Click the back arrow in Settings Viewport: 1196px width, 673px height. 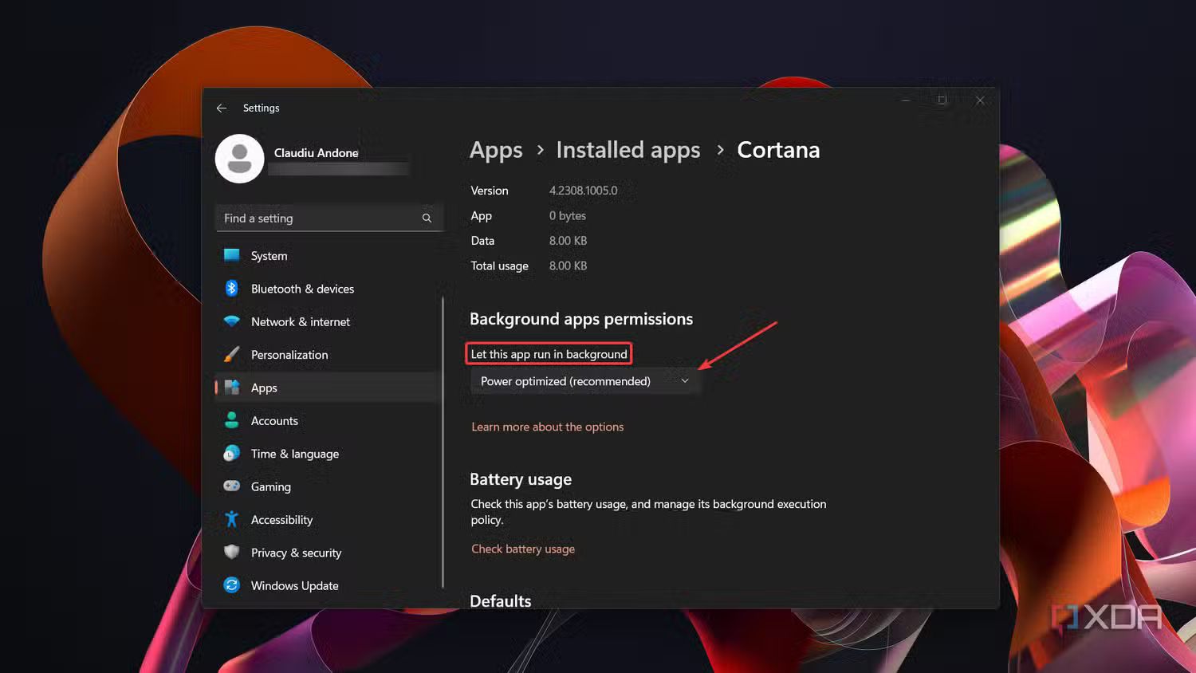click(222, 108)
